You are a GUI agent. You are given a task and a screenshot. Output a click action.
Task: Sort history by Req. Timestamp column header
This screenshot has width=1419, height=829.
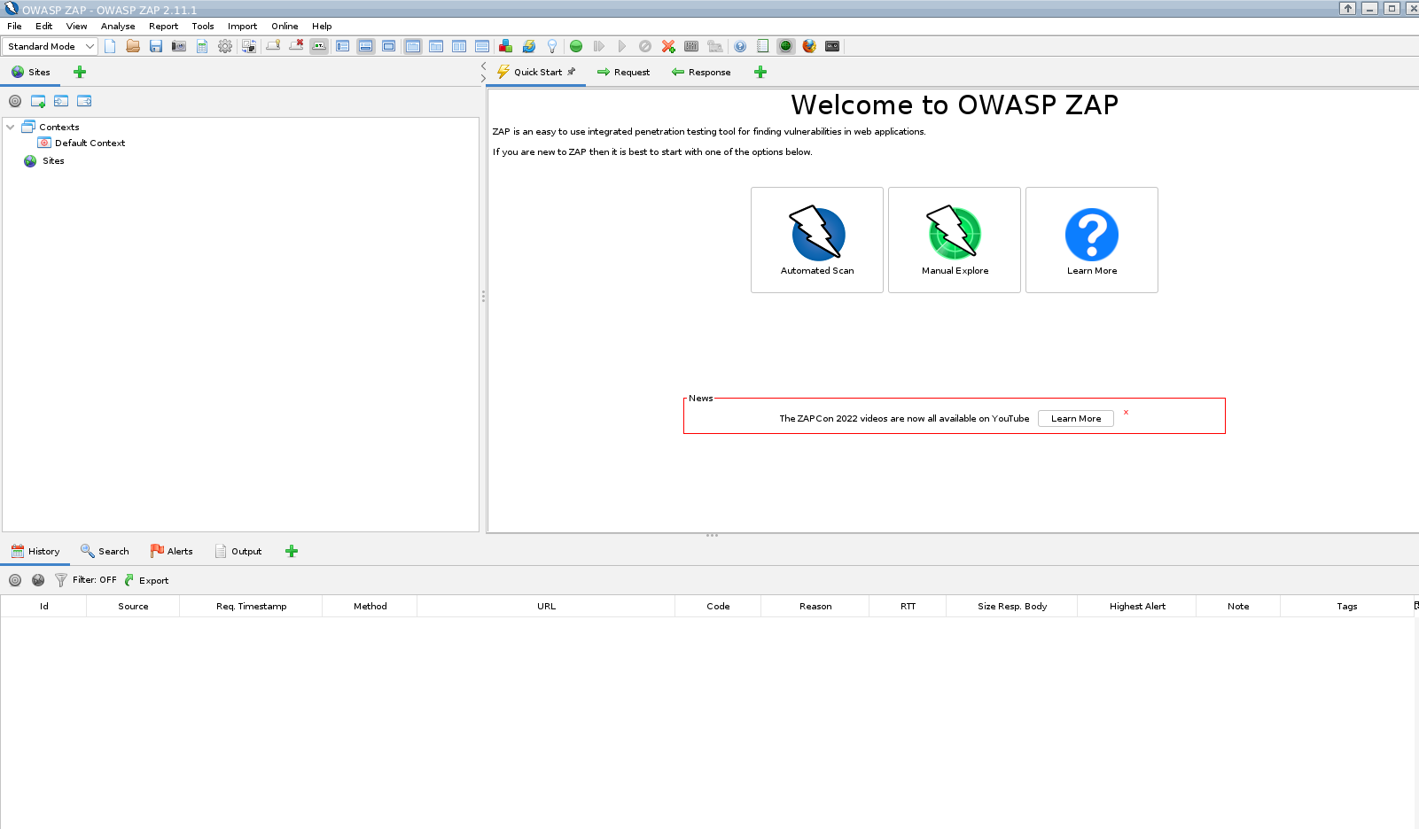(251, 606)
